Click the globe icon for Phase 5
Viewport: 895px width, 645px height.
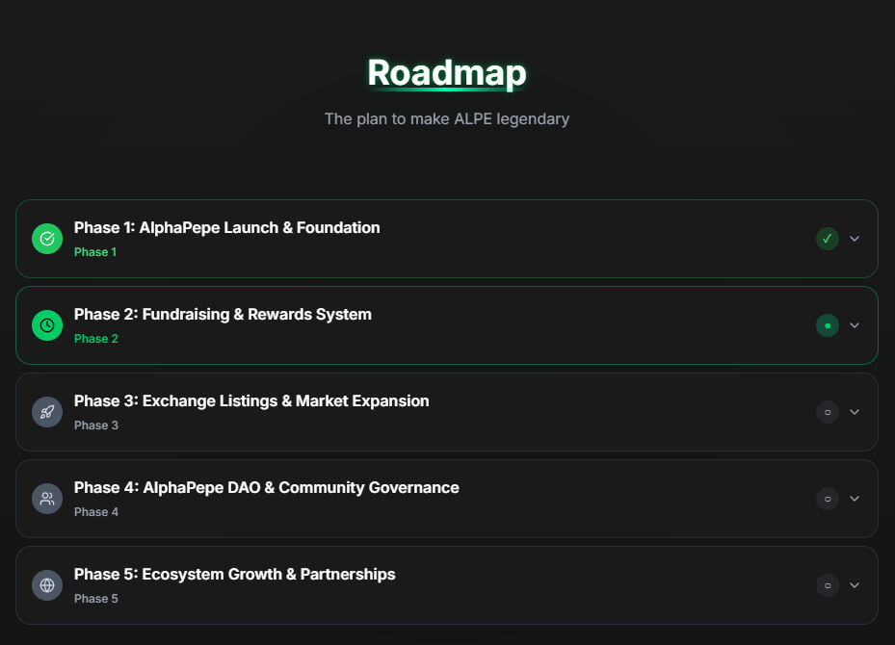pos(47,585)
